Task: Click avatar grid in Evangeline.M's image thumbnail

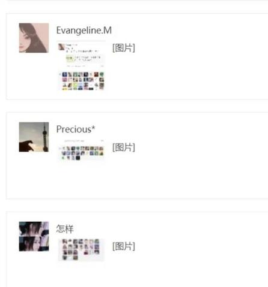Action: (82, 81)
